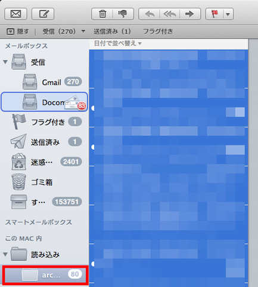Mark as junk with thumbs-down icon
This screenshot has width=258, height=287.
[123, 14]
